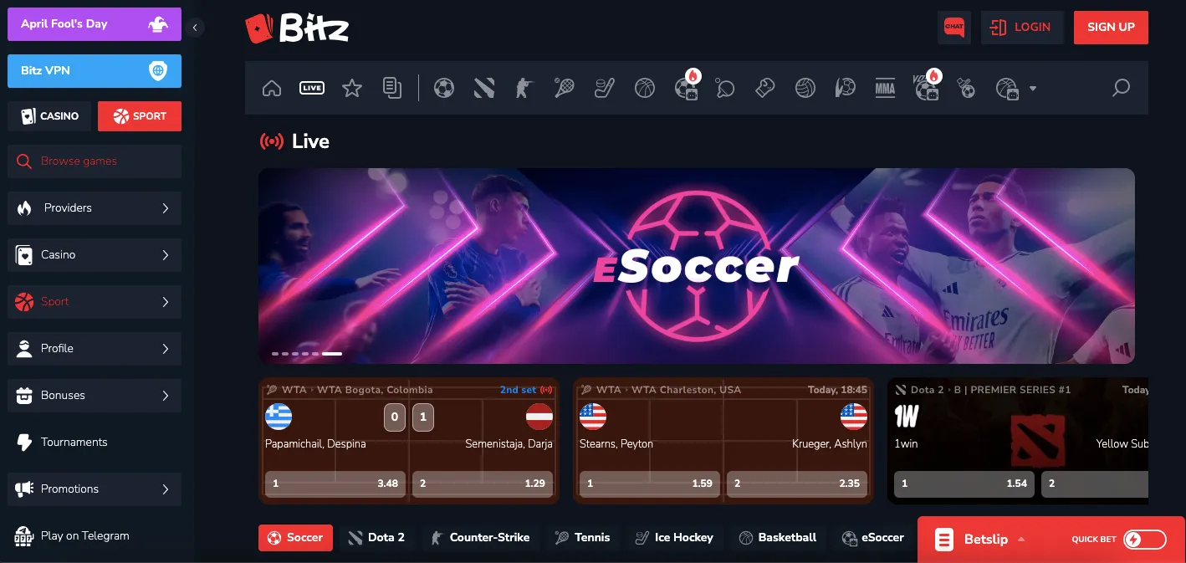Open Play on Telegram link
1186x563 pixels.
click(x=95, y=535)
